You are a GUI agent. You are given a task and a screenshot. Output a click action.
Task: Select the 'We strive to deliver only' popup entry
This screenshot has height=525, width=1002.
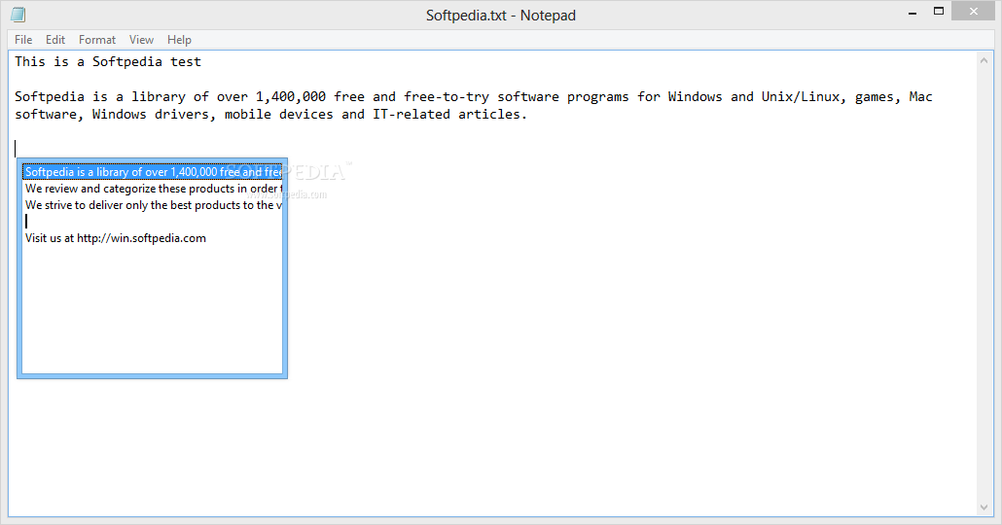pyautogui.click(x=153, y=205)
